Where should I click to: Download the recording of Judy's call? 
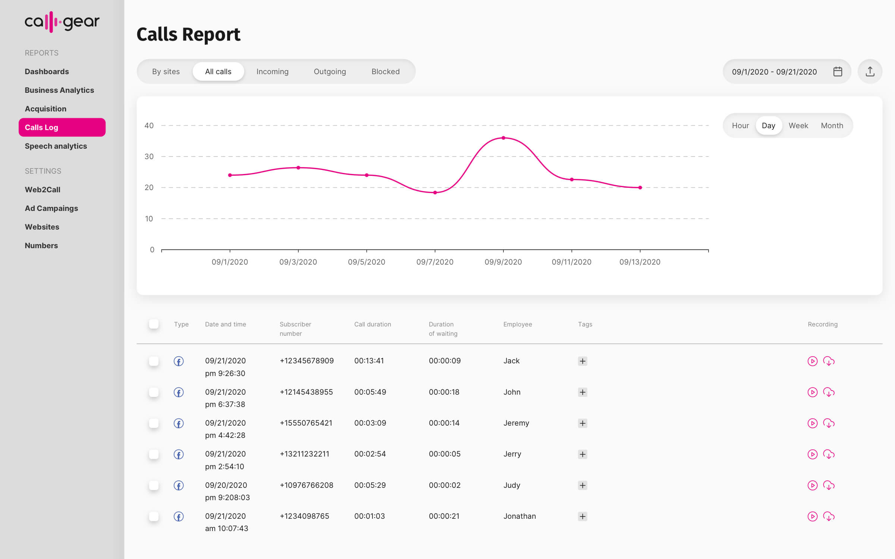pyautogui.click(x=829, y=485)
